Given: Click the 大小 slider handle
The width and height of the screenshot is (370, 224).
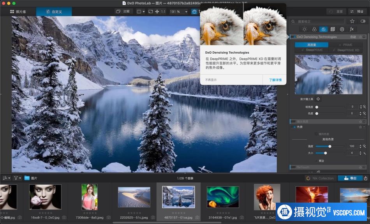Looking at the screenshot, I should point(325,153).
